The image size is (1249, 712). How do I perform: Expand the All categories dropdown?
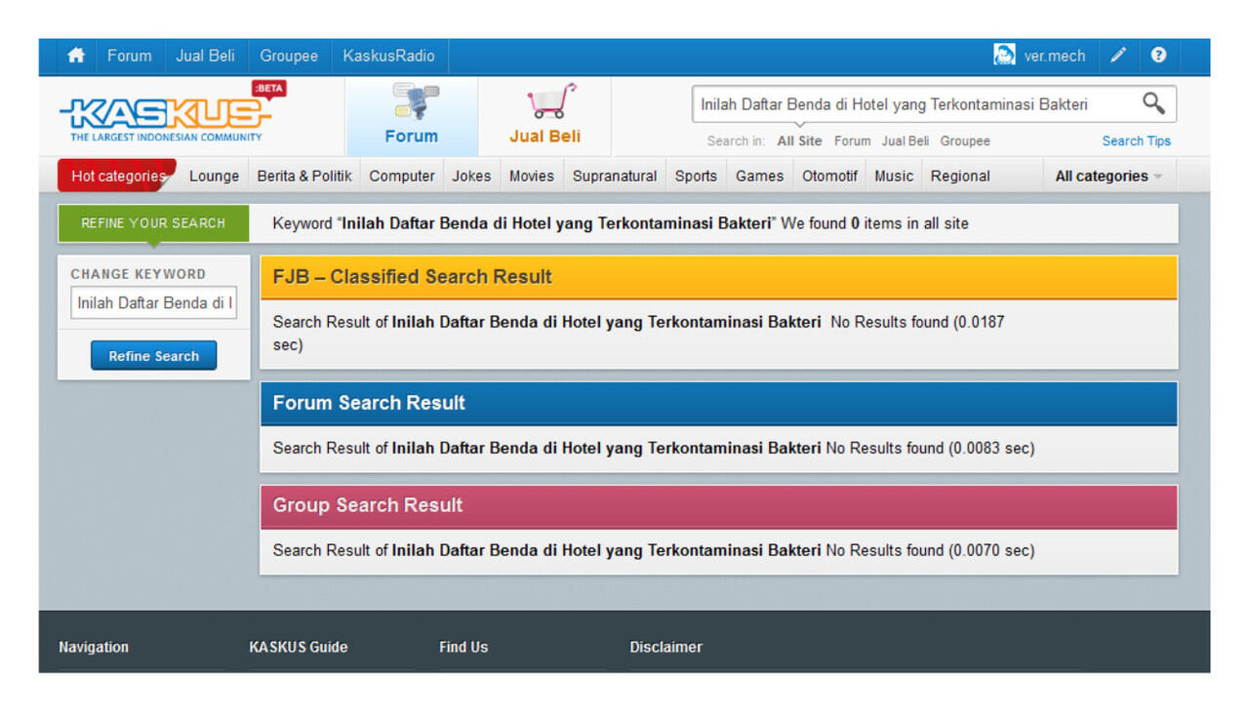[x=1108, y=177]
